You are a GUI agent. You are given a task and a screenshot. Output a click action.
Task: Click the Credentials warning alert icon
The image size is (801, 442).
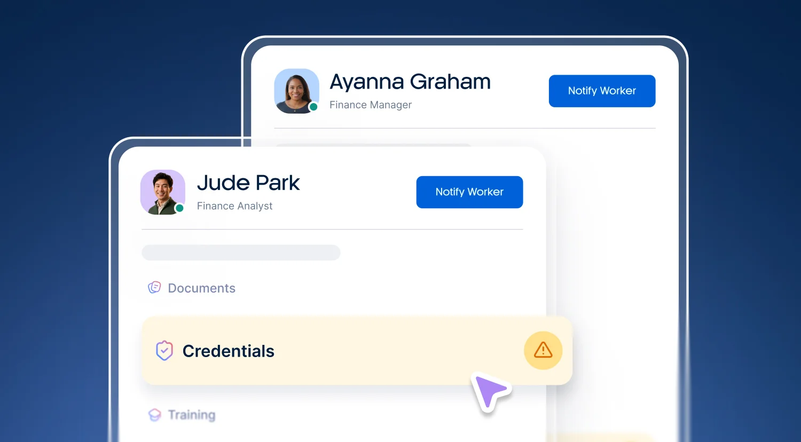[543, 350]
